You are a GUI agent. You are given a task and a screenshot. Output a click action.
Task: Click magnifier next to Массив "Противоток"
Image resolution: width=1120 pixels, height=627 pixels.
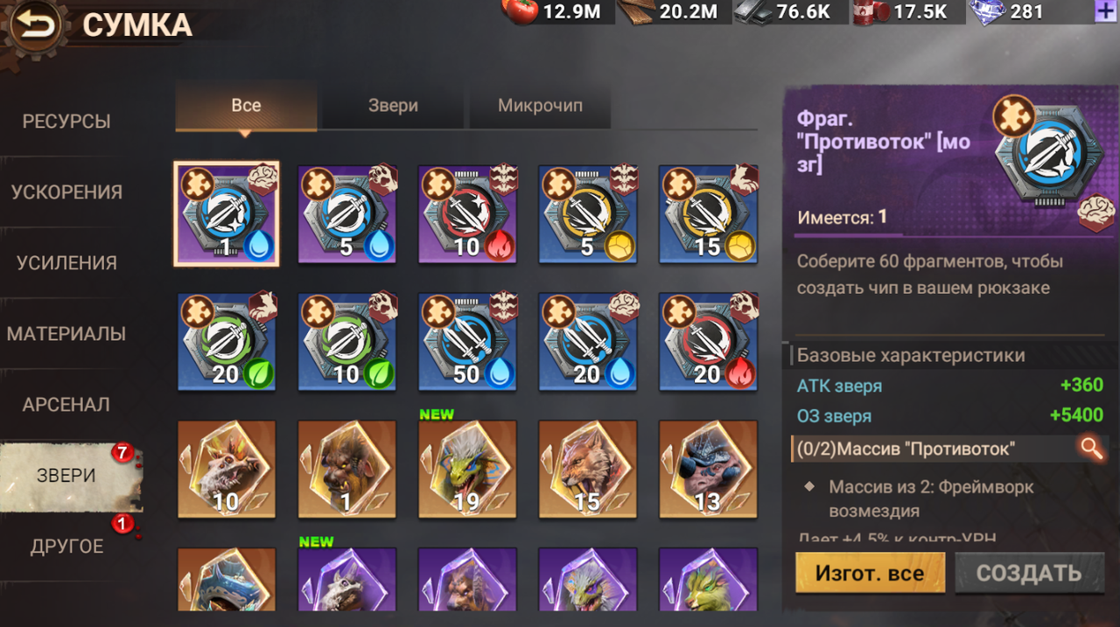point(1090,449)
